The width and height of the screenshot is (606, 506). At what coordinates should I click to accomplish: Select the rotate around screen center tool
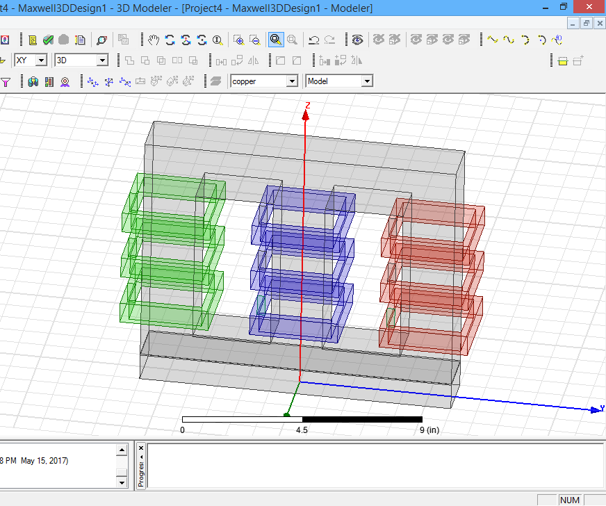(202, 40)
